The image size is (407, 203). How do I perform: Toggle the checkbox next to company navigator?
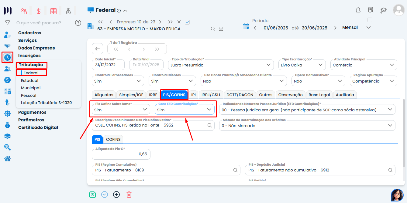[187, 22]
